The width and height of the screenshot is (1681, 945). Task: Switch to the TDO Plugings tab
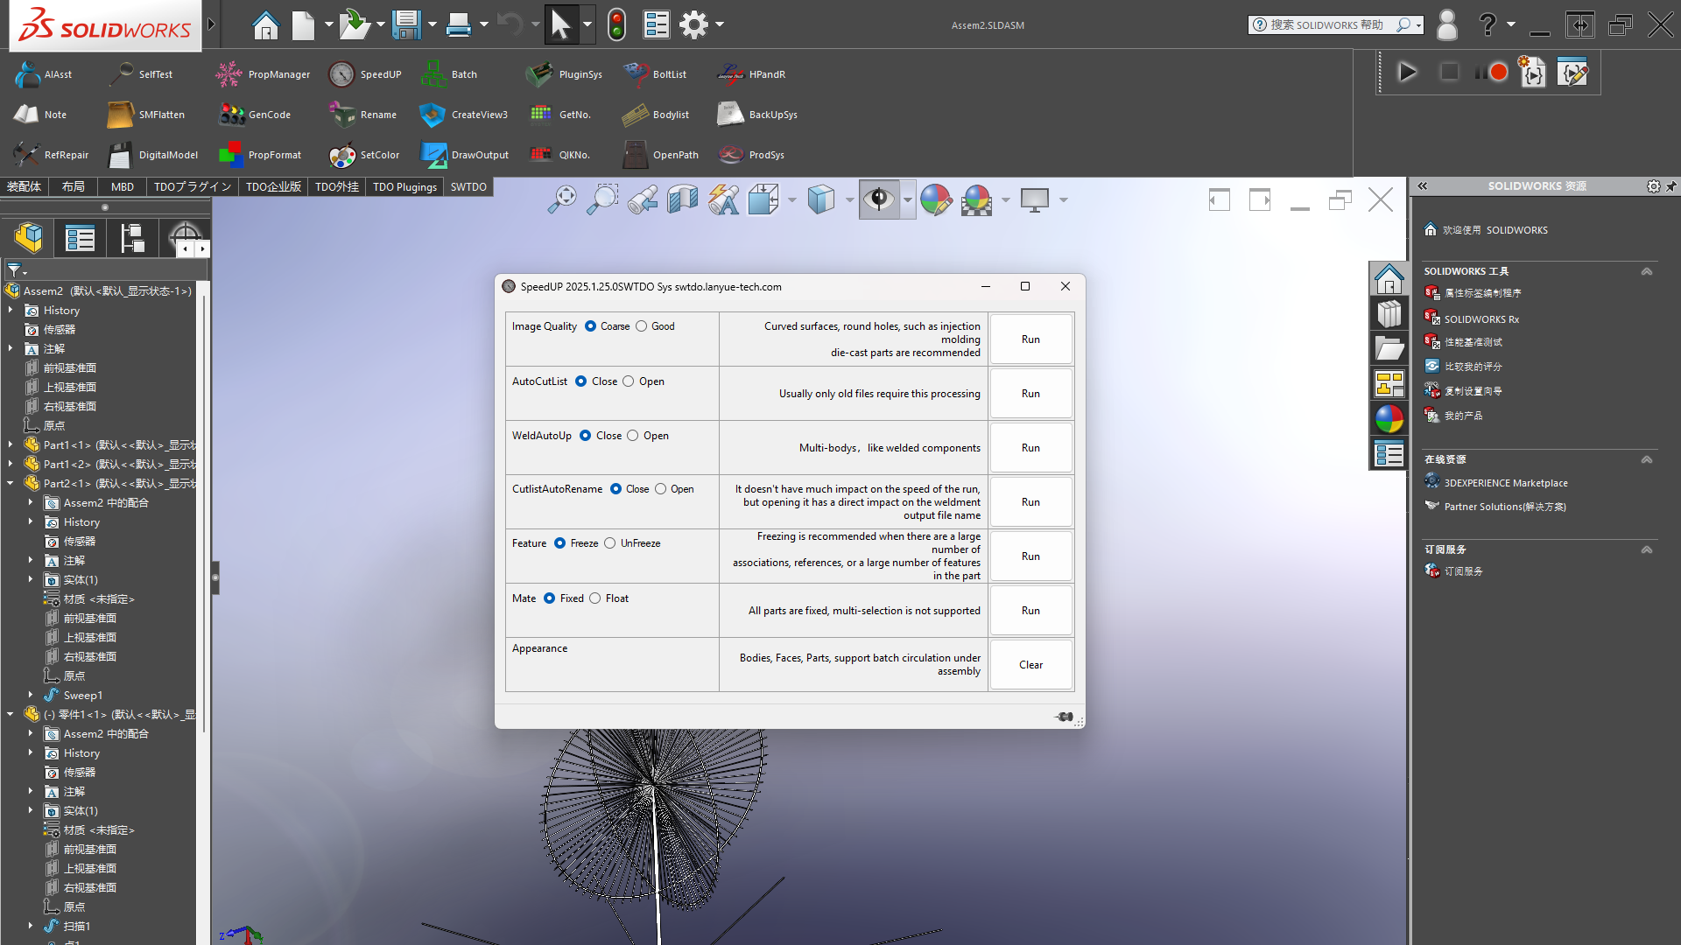click(404, 186)
